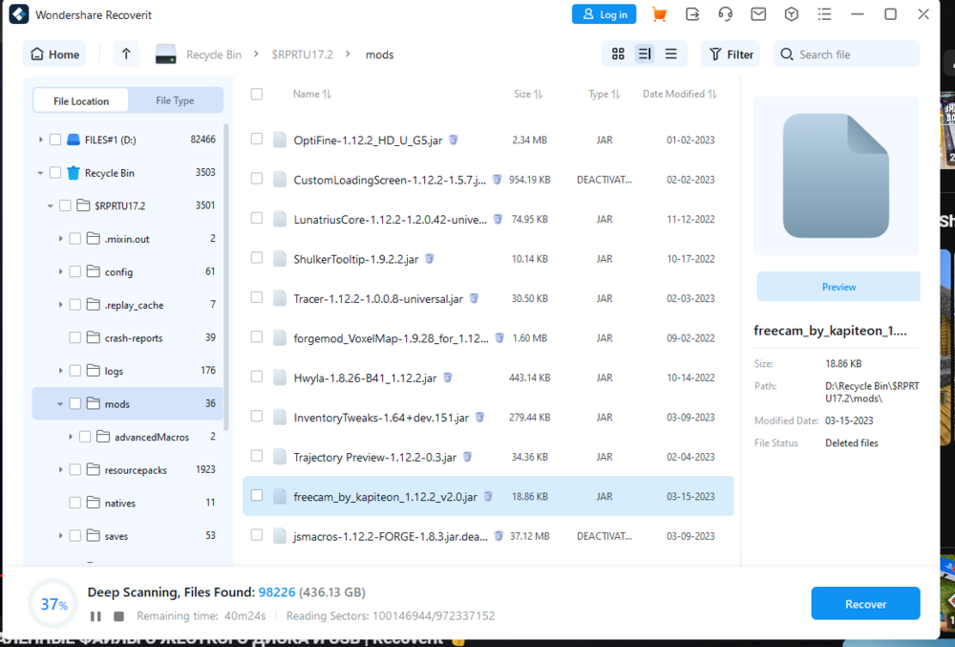Image resolution: width=955 pixels, height=647 pixels.
Task: Navigate to $RPRTU17.2 breadcrumb
Action: click(302, 54)
